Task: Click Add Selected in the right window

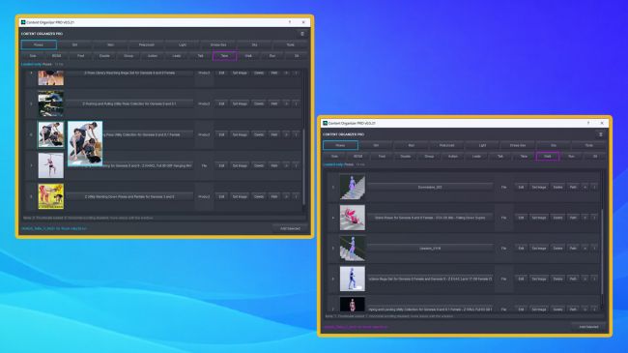Action: (588, 327)
